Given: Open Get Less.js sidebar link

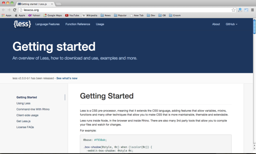Looking at the screenshot, I should point(23,121).
